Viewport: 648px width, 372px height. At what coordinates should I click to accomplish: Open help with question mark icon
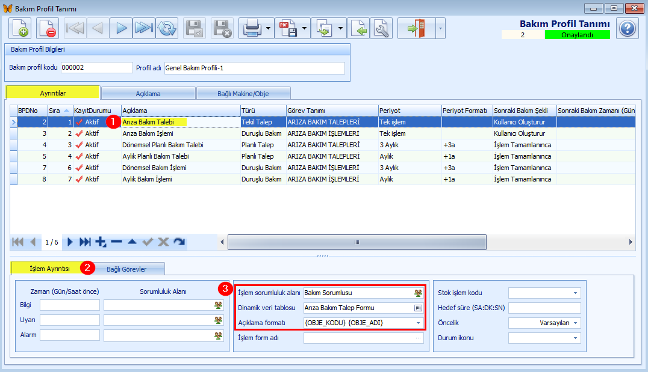[628, 28]
